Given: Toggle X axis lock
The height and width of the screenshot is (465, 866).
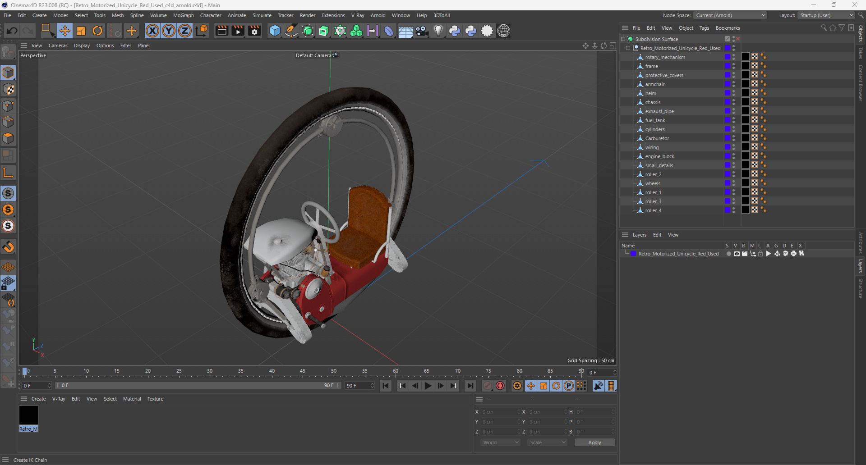Looking at the screenshot, I should [152, 31].
